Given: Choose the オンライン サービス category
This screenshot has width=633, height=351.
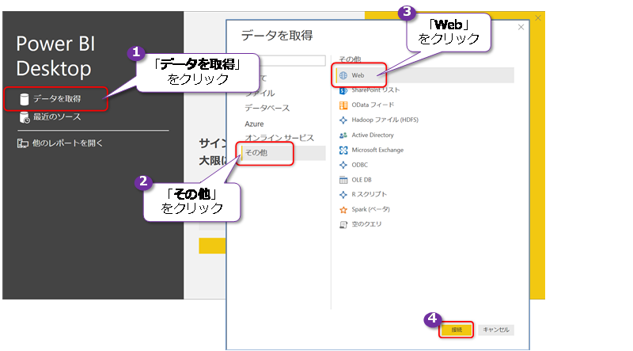Looking at the screenshot, I should pyautogui.click(x=279, y=138).
